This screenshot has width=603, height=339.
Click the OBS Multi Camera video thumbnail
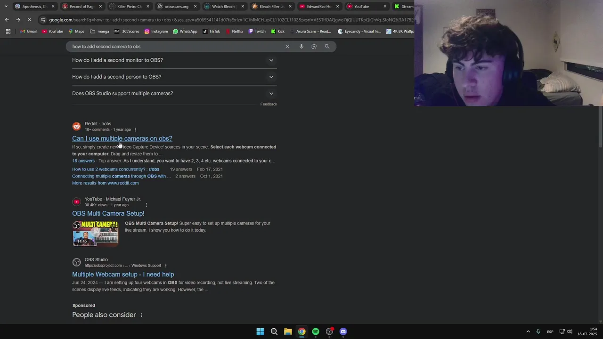coord(95,233)
